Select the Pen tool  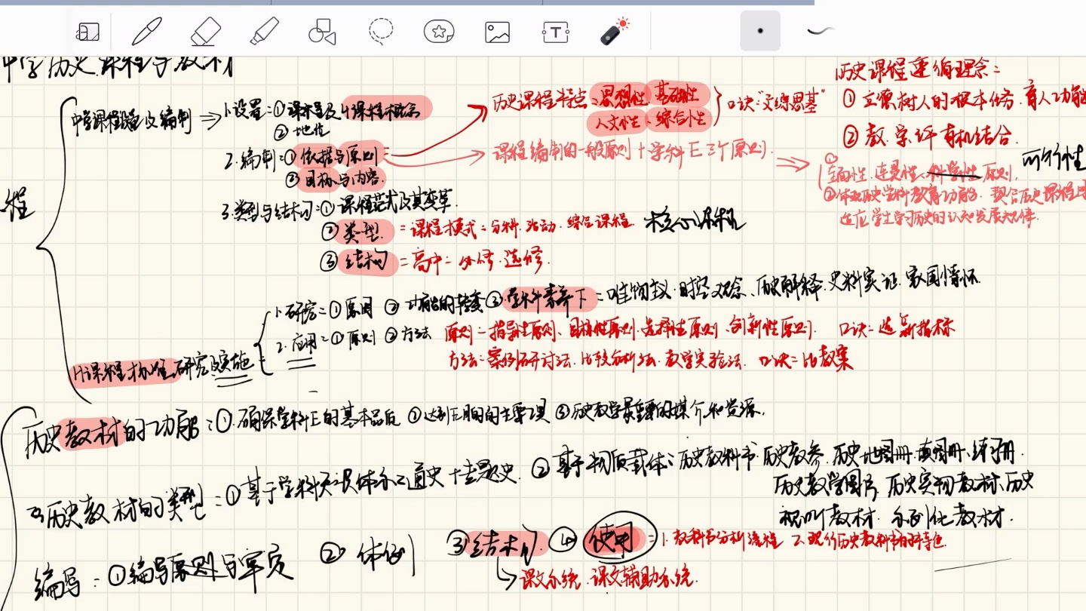pyautogui.click(x=147, y=32)
